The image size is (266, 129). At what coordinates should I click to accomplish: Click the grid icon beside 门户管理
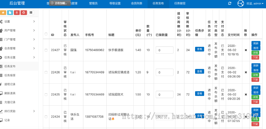pos(1,39)
